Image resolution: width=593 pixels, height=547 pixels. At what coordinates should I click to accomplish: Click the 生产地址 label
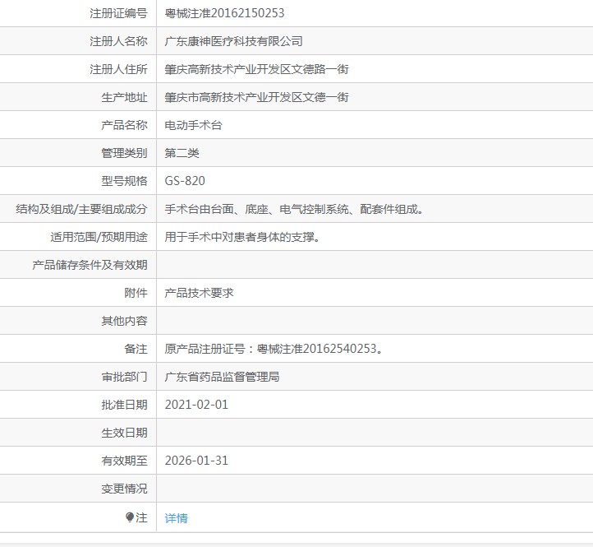pyautogui.click(x=124, y=97)
